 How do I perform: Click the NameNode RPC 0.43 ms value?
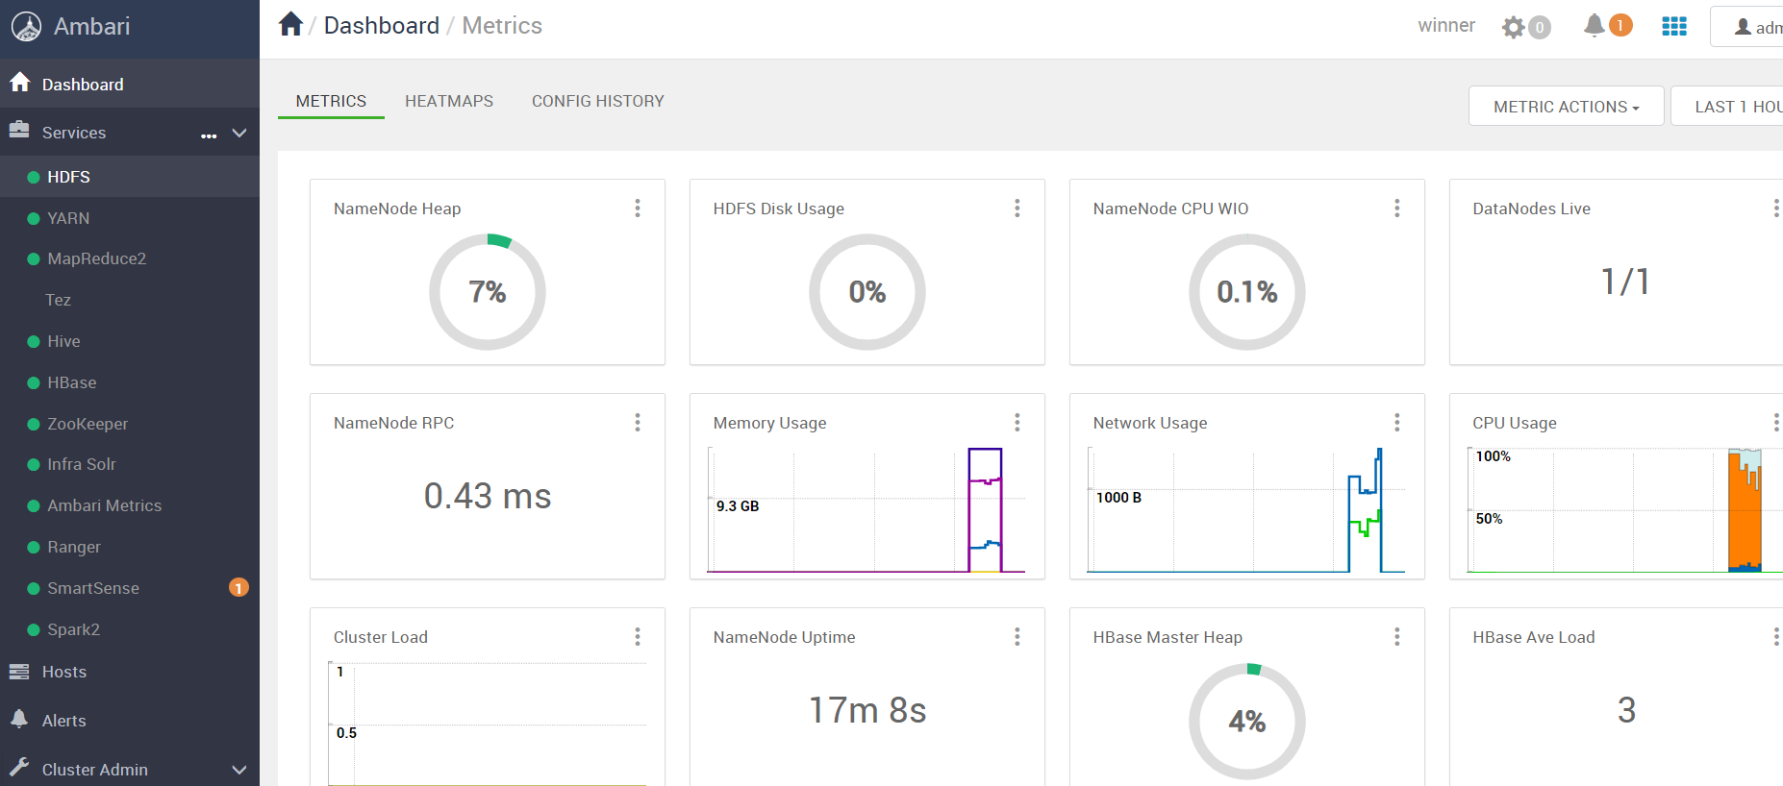[488, 496]
